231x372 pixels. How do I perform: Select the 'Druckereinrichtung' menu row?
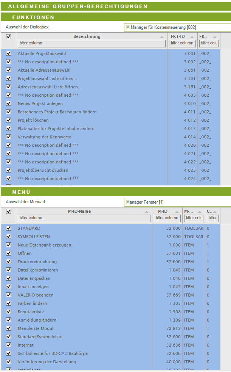(x=83, y=262)
